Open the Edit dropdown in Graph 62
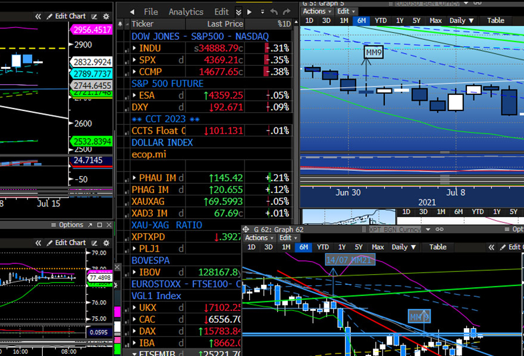Screen dimensions: 524x356 tap(288, 238)
